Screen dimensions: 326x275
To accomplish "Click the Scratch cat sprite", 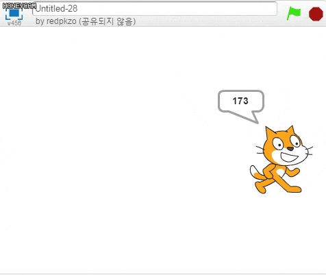I will [281, 160].
